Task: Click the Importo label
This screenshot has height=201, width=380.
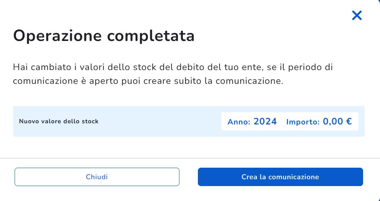Action: coord(303,122)
